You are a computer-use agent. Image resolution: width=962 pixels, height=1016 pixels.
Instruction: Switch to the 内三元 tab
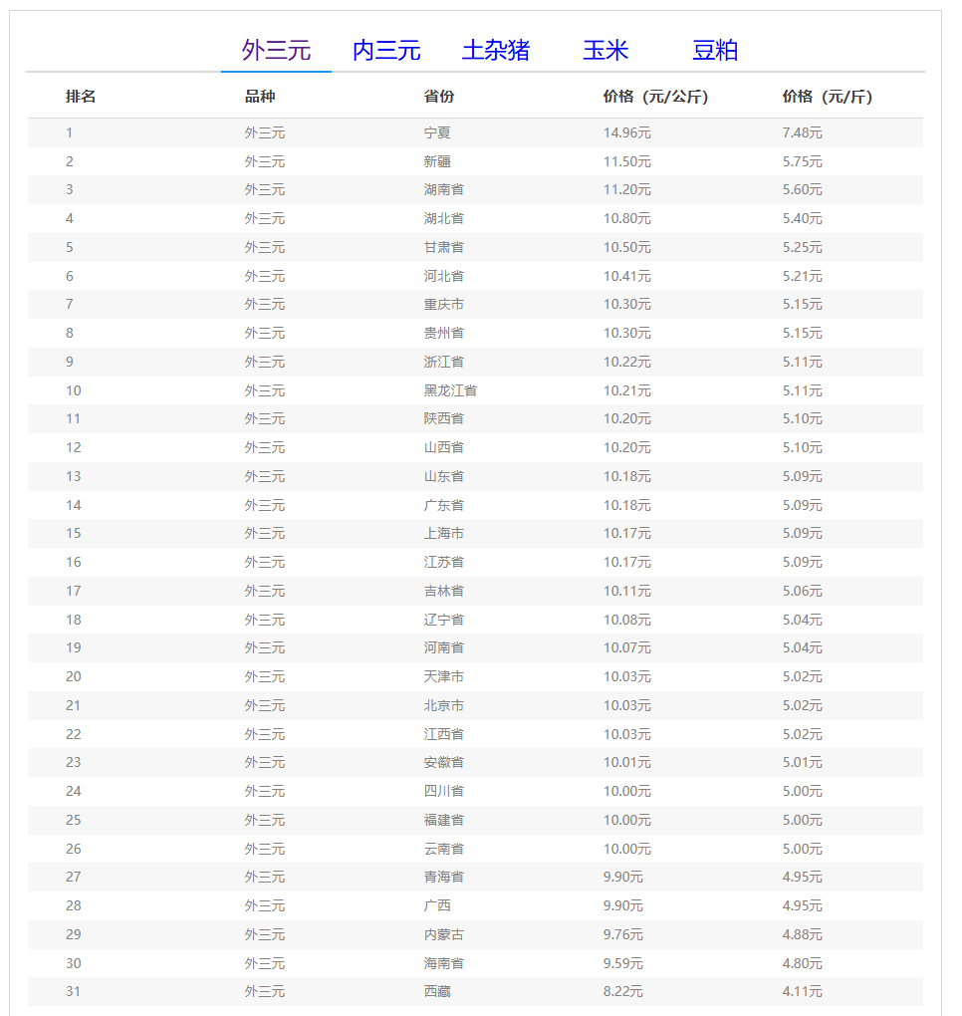point(386,50)
